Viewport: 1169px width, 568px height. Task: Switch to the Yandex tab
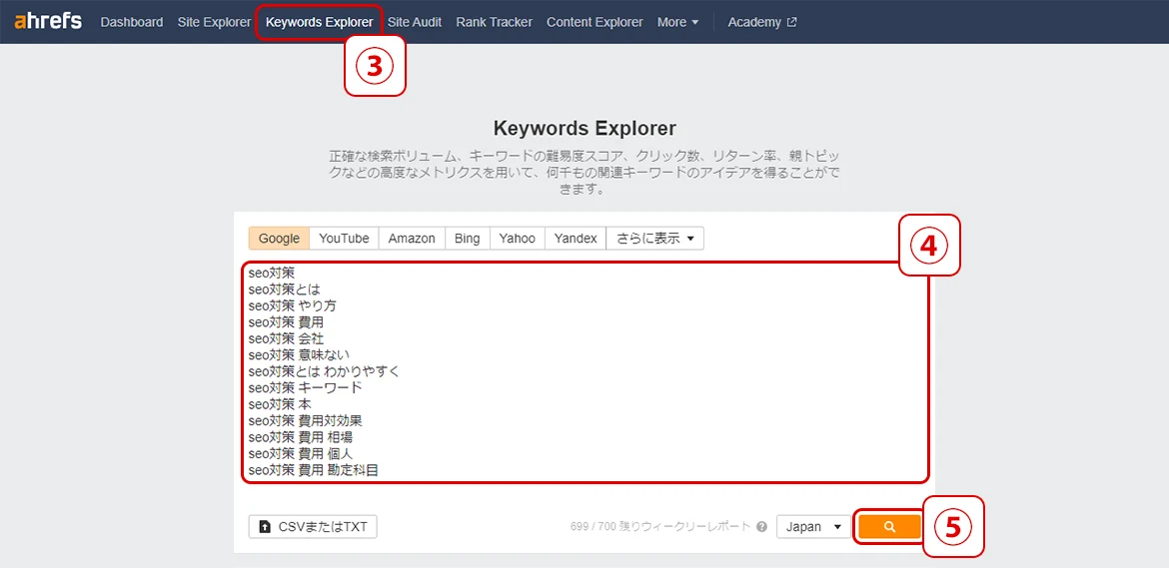576,239
